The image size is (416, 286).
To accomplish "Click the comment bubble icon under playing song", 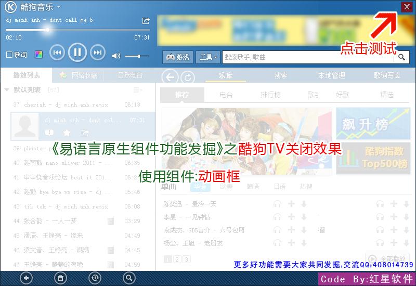I will tap(49, 133).
